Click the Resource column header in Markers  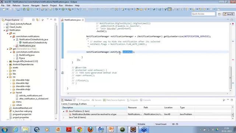point(135,108)
